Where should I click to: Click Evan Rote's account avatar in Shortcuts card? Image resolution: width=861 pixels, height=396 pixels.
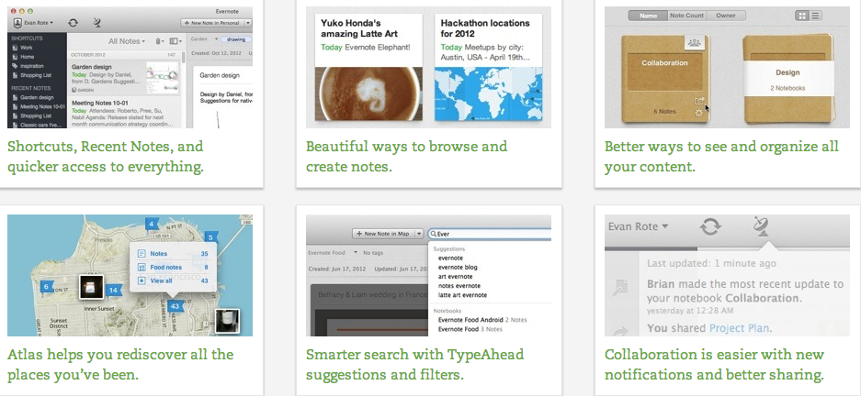[x=17, y=23]
